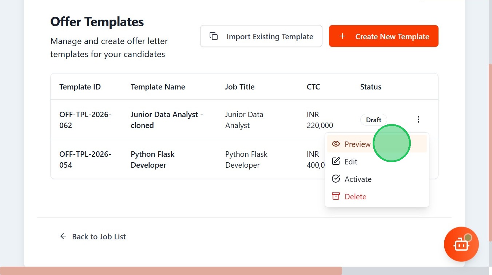Image resolution: width=492 pixels, height=275 pixels.
Task: Choose Delete in the template menu
Action: 355,197
